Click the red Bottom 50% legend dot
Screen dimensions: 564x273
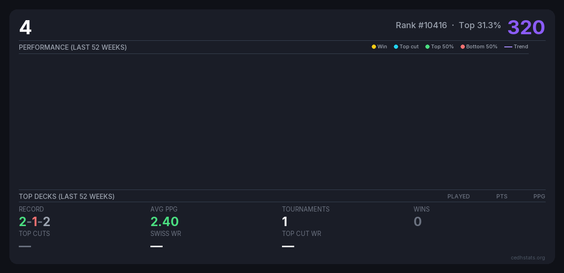point(462,47)
